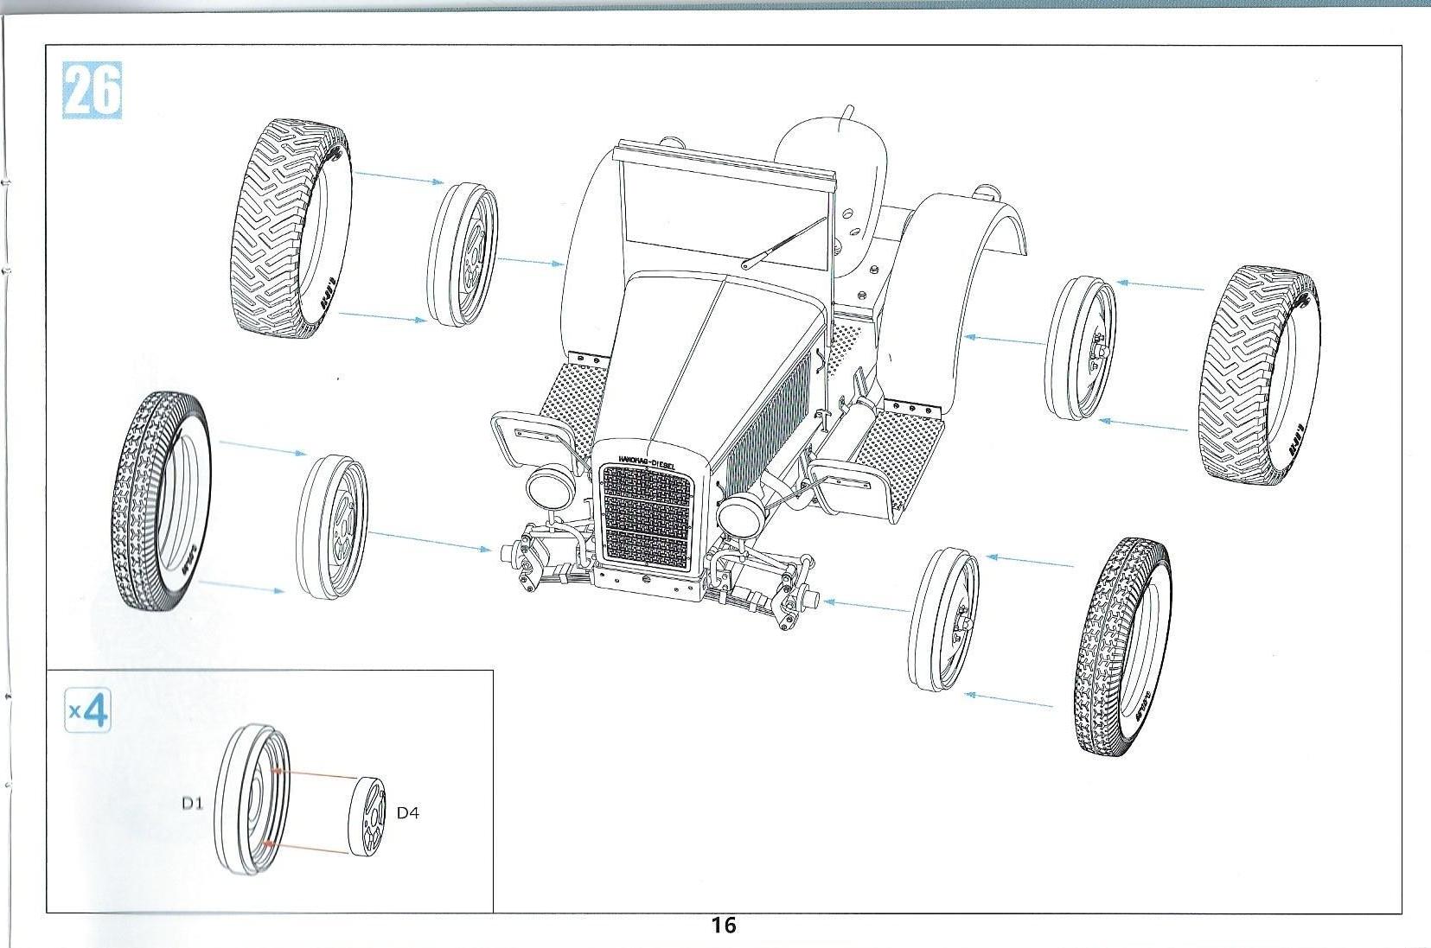Click page number 16 at bottom
Image resolution: width=1431 pixels, height=948 pixels.
click(723, 926)
